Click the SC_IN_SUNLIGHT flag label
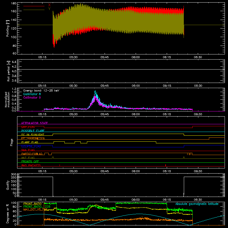228x228 pixels. tap(33, 135)
